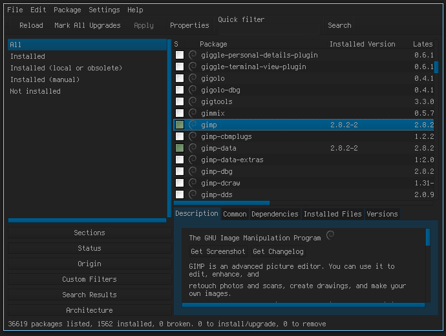Show the Status filter view
The height and width of the screenshot is (336, 446).
click(90, 248)
